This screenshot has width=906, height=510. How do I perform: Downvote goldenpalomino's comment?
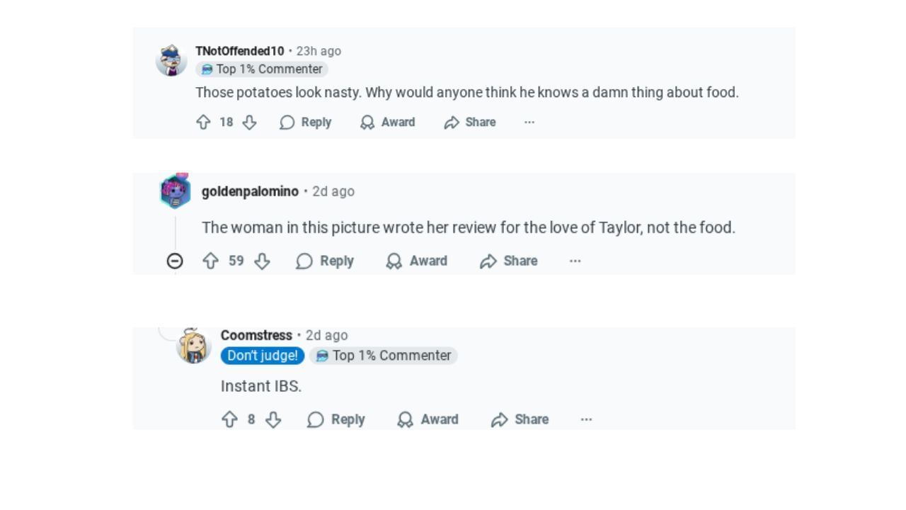point(262,261)
